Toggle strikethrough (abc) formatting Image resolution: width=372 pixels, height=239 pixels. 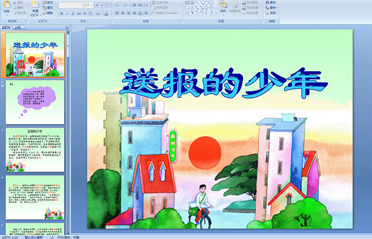coord(79,13)
